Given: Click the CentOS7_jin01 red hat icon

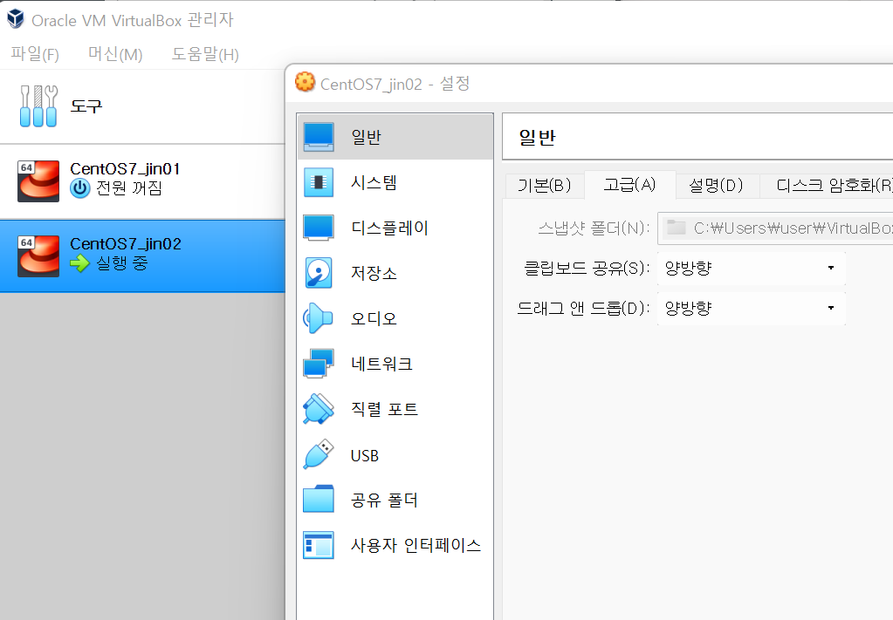Looking at the screenshot, I should point(38,181).
